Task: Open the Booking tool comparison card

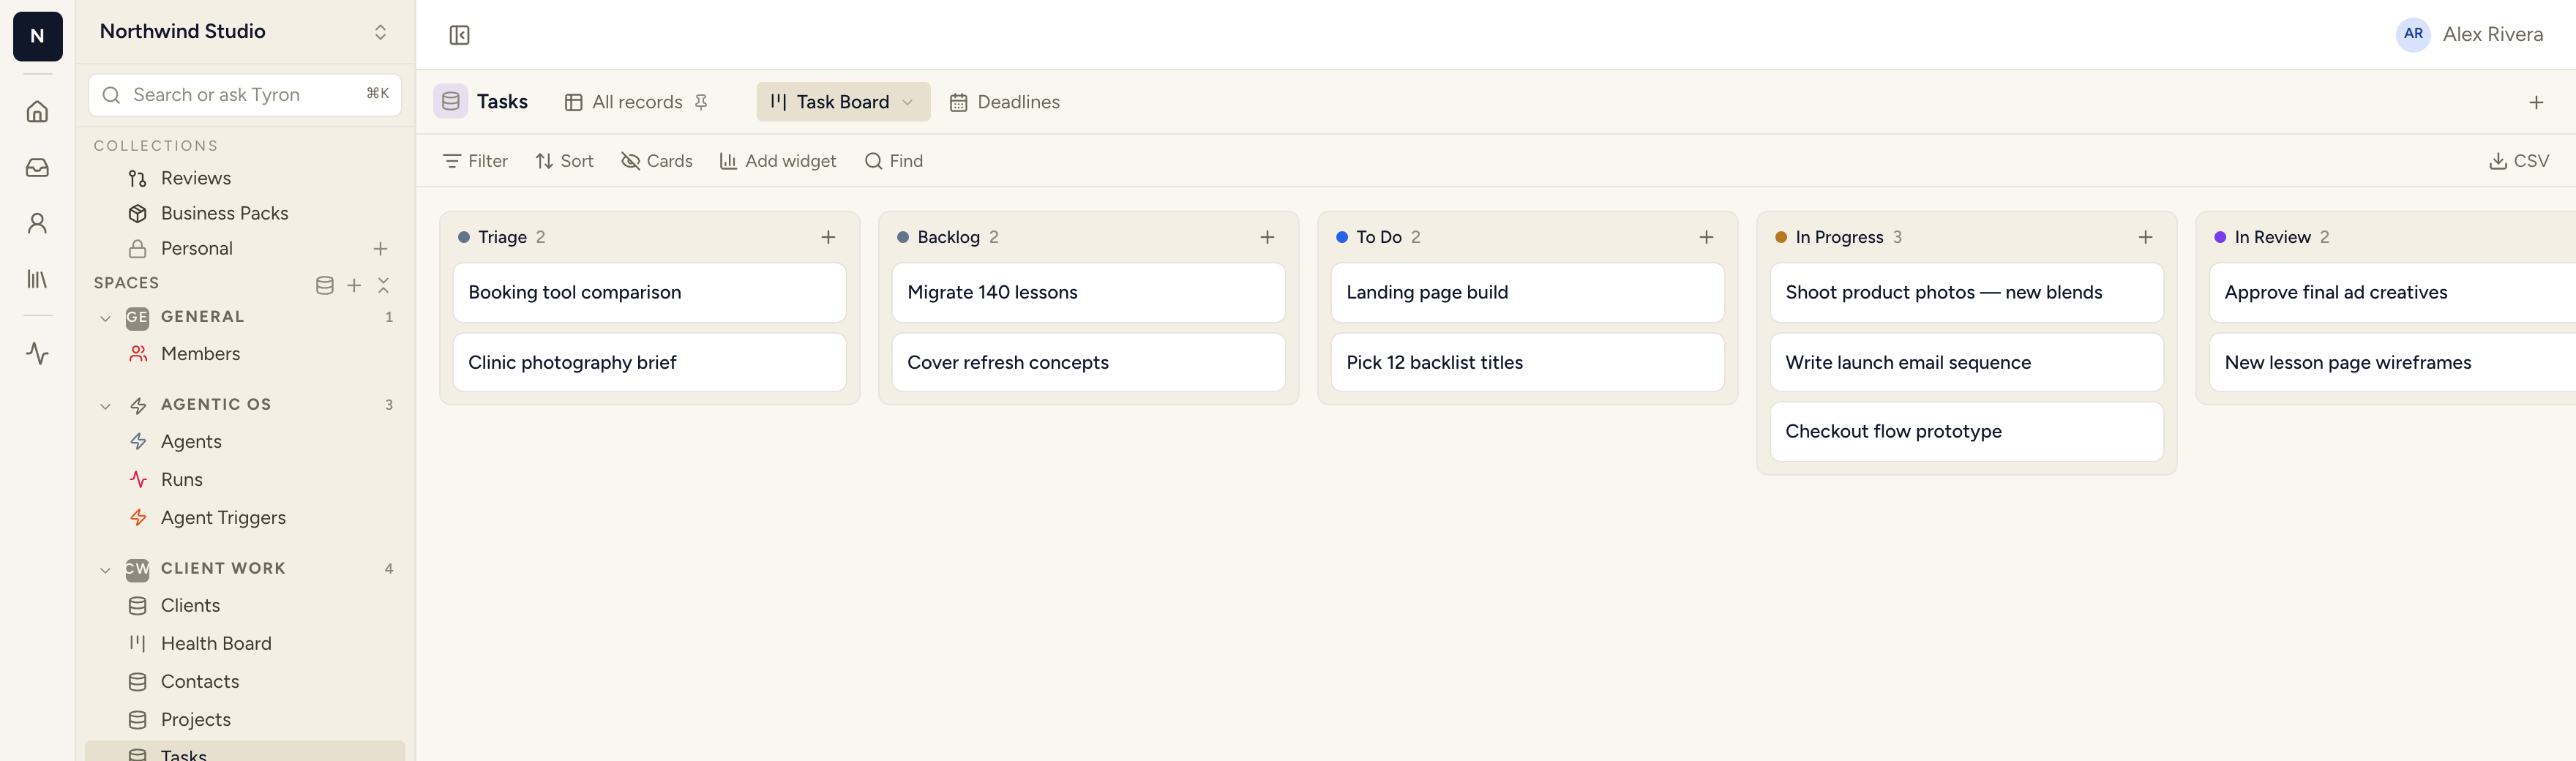Action: pyautogui.click(x=649, y=293)
